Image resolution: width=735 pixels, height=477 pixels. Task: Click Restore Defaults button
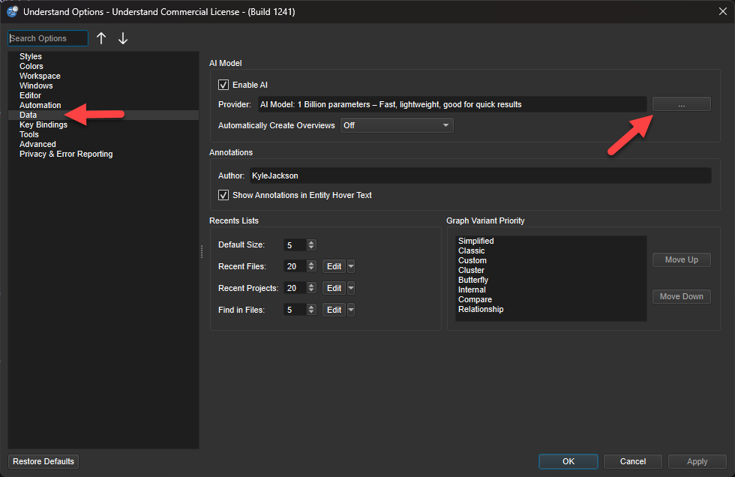pos(43,461)
